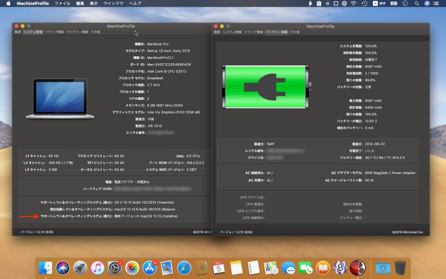Select 概要 tab in right window
Viewport: 446px width, 279px height.
point(217,32)
